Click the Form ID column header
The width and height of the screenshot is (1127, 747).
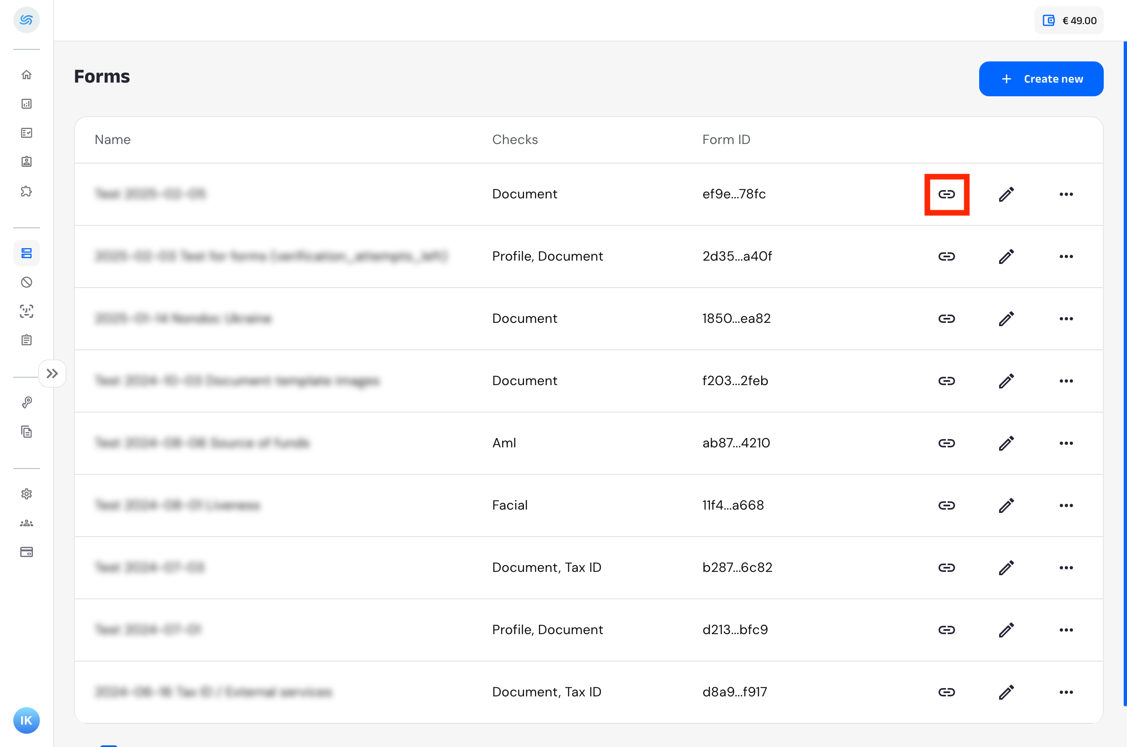[x=726, y=139]
